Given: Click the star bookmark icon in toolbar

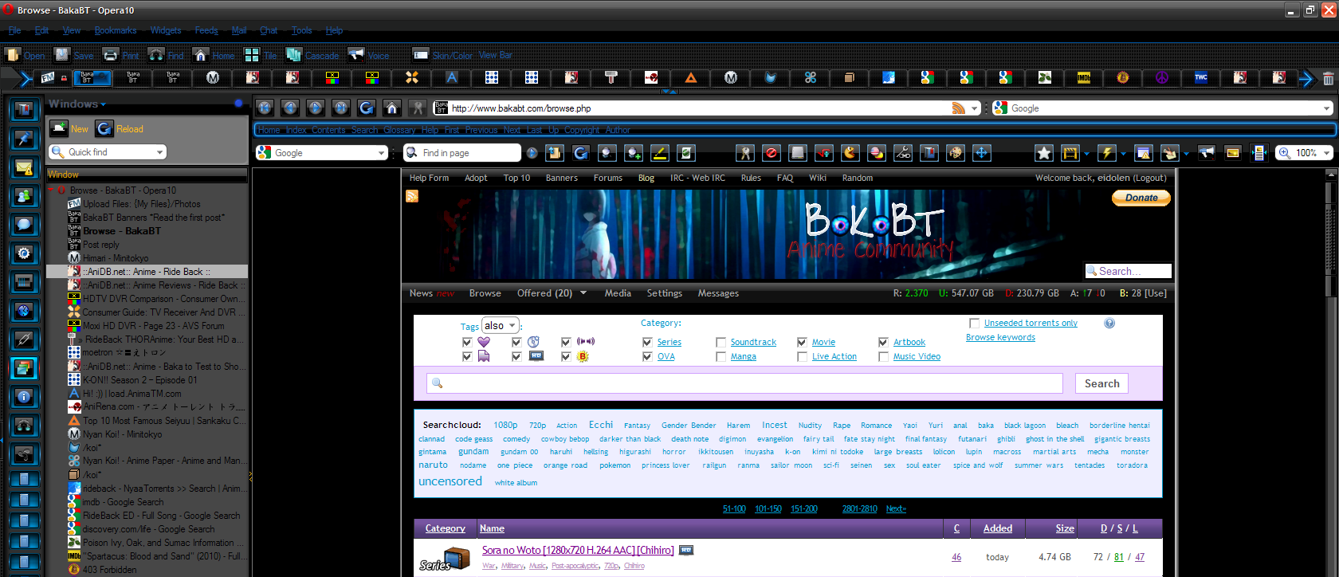Looking at the screenshot, I should coord(1044,152).
